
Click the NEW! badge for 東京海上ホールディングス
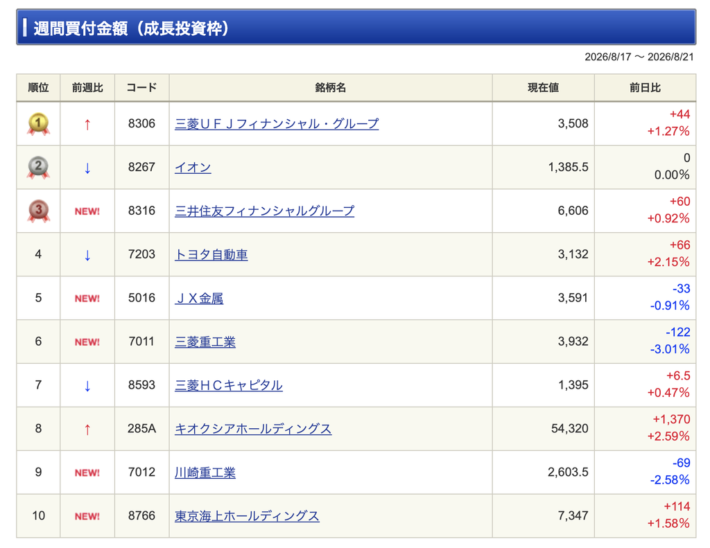click(x=87, y=516)
